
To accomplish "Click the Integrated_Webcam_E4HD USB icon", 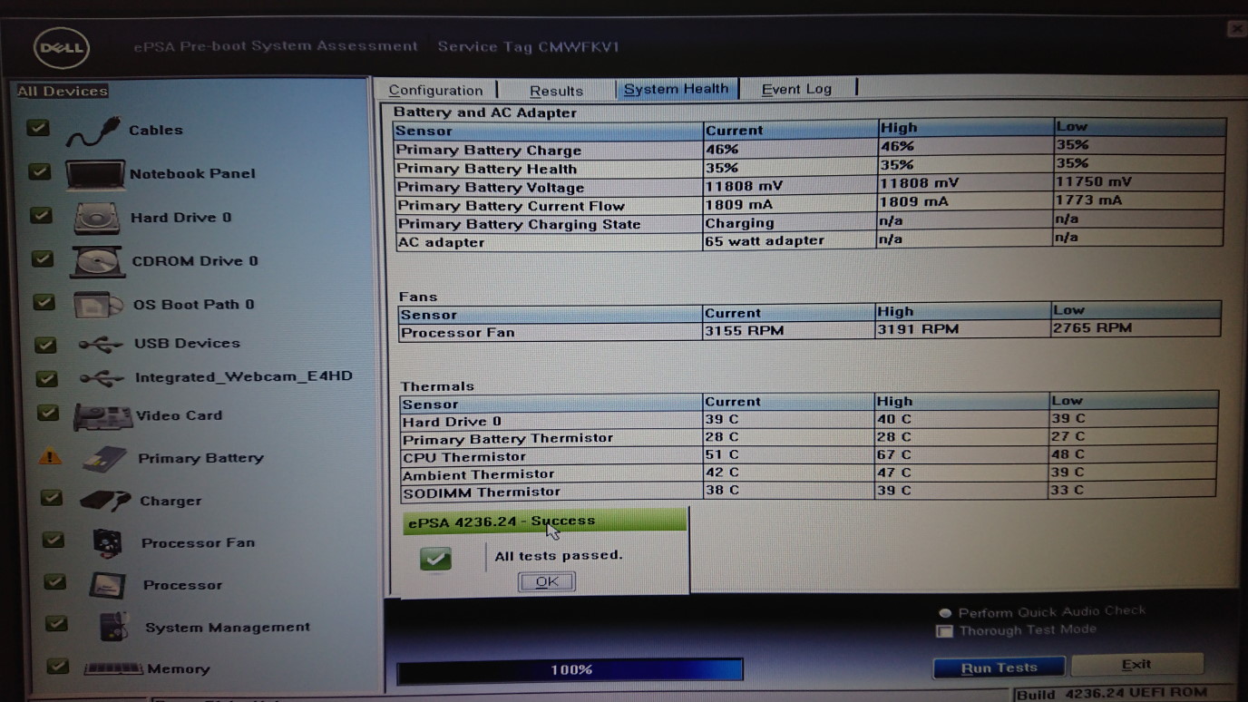I will tap(101, 378).
